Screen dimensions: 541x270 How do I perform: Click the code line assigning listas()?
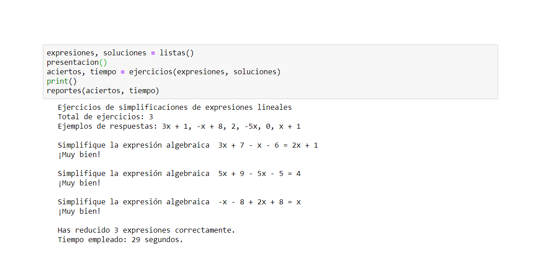120,53
